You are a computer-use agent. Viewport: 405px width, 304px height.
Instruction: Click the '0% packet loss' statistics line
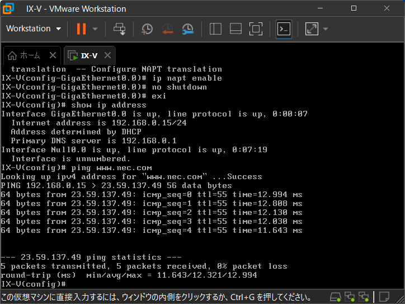[x=144, y=266]
